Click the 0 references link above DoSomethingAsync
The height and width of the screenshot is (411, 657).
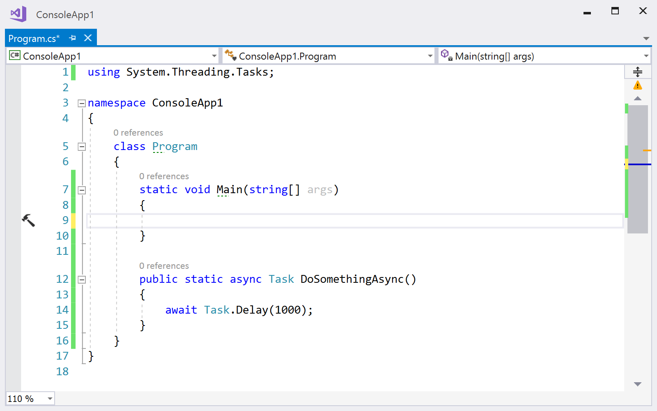pyautogui.click(x=164, y=266)
